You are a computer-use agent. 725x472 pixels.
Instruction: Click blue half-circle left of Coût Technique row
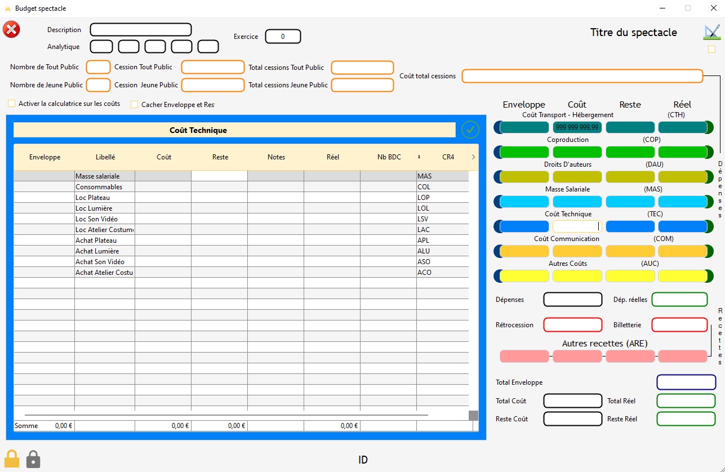coord(497,226)
